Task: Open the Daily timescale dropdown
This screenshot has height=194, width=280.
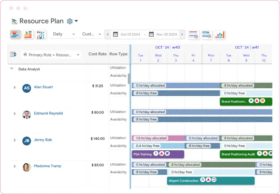Action: (63, 34)
